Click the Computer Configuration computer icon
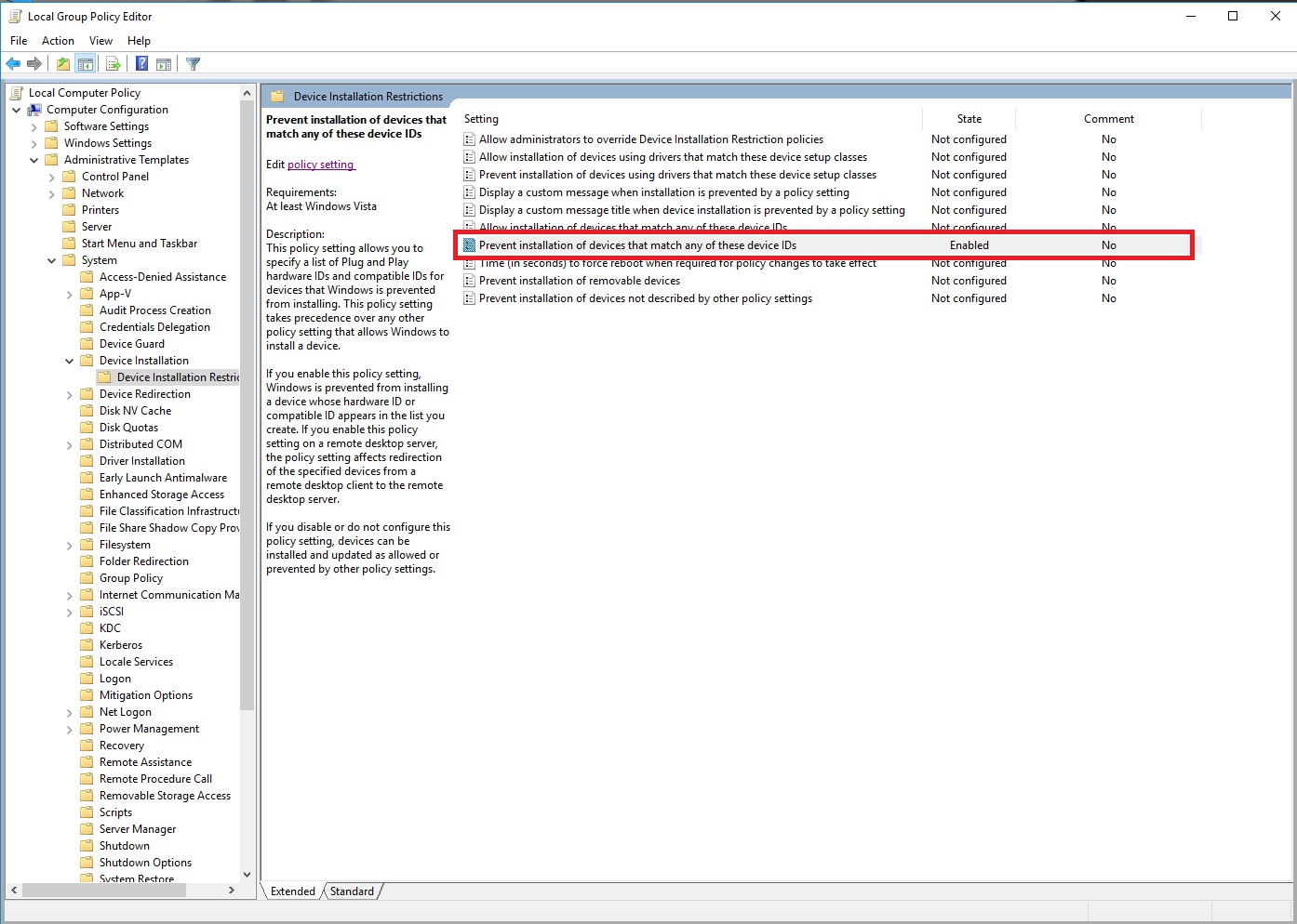Image resolution: width=1297 pixels, height=924 pixels. pyautogui.click(x=34, y=110)
